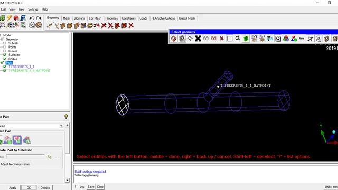Enable the Log checkbox
338x190 pixels.
click(x=76, y=186)
